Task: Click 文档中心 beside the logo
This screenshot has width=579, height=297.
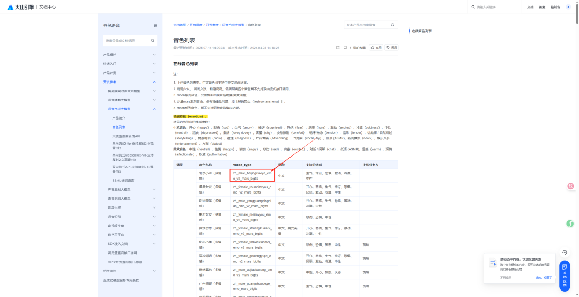Action: point(47,7)
